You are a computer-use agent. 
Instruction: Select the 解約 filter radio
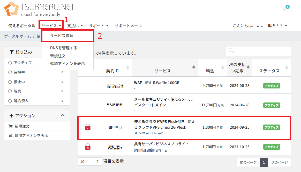[x=10, y=91]
